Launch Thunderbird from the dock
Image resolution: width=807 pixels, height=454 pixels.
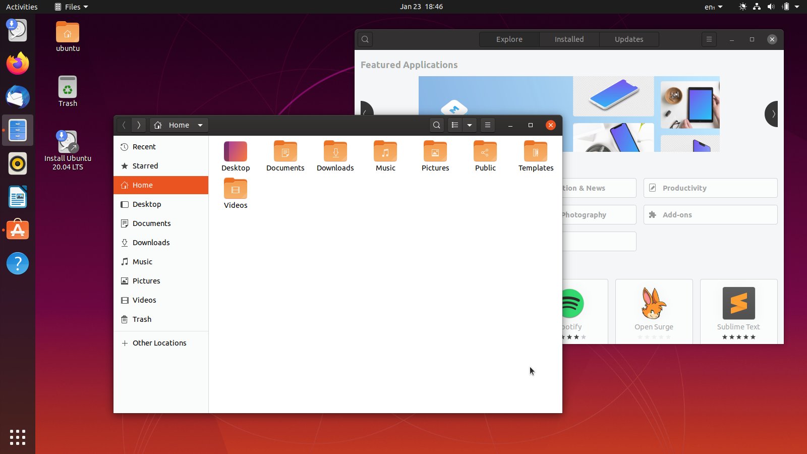(18, 97)
